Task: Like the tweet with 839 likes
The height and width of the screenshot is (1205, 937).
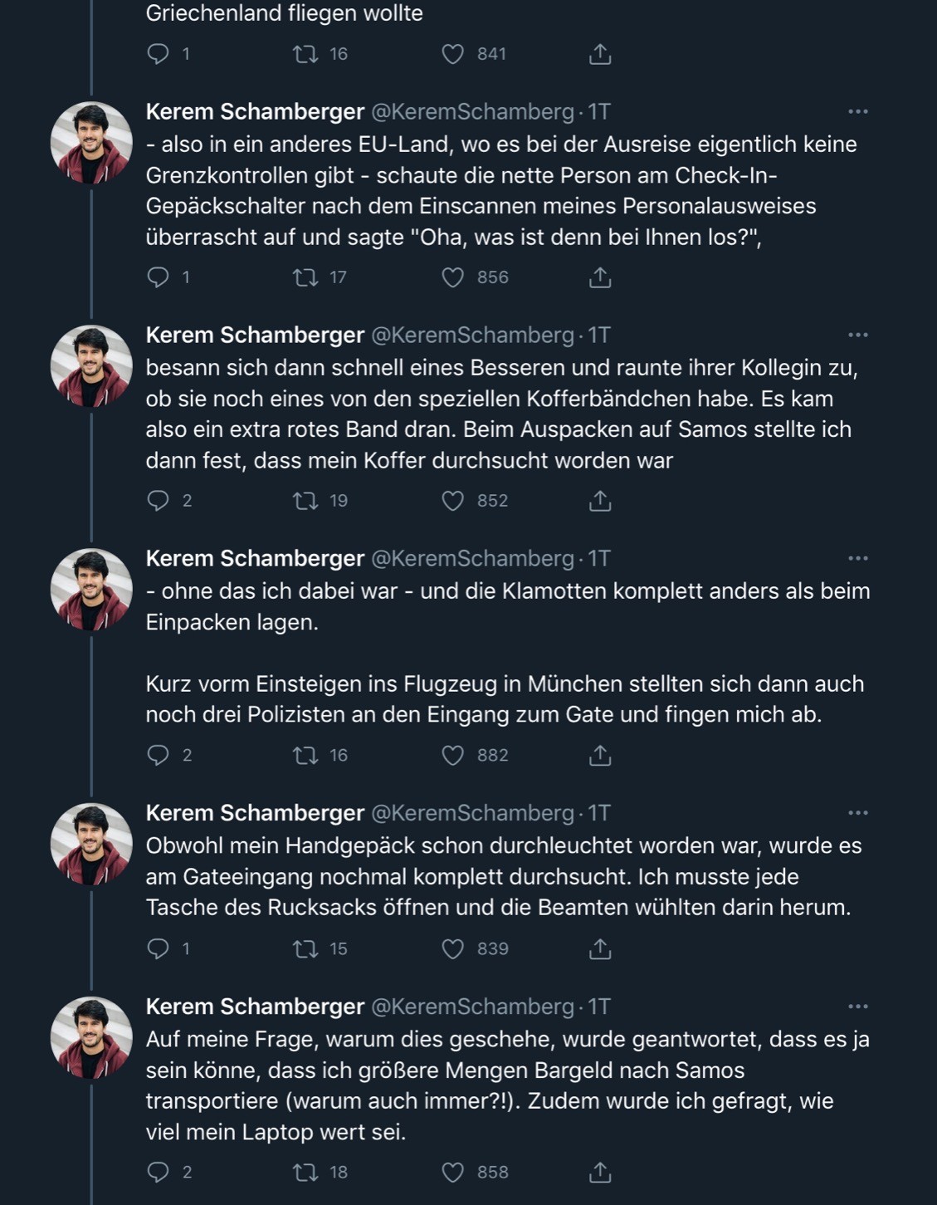Action: tap(452, 948)
